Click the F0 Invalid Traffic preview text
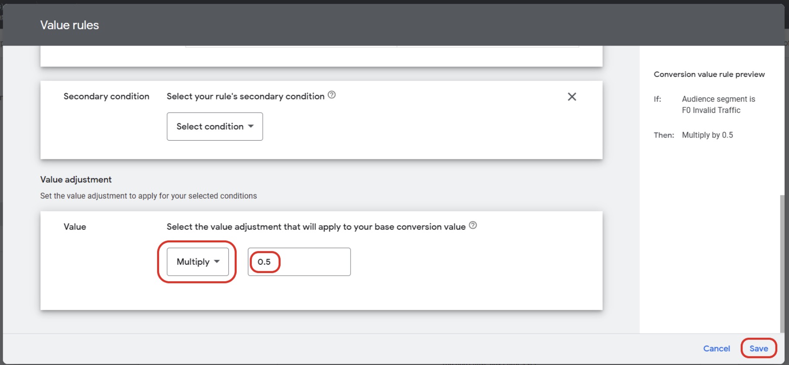The width and height of the screenshot is (789, 365). click(x=711, y=110)
